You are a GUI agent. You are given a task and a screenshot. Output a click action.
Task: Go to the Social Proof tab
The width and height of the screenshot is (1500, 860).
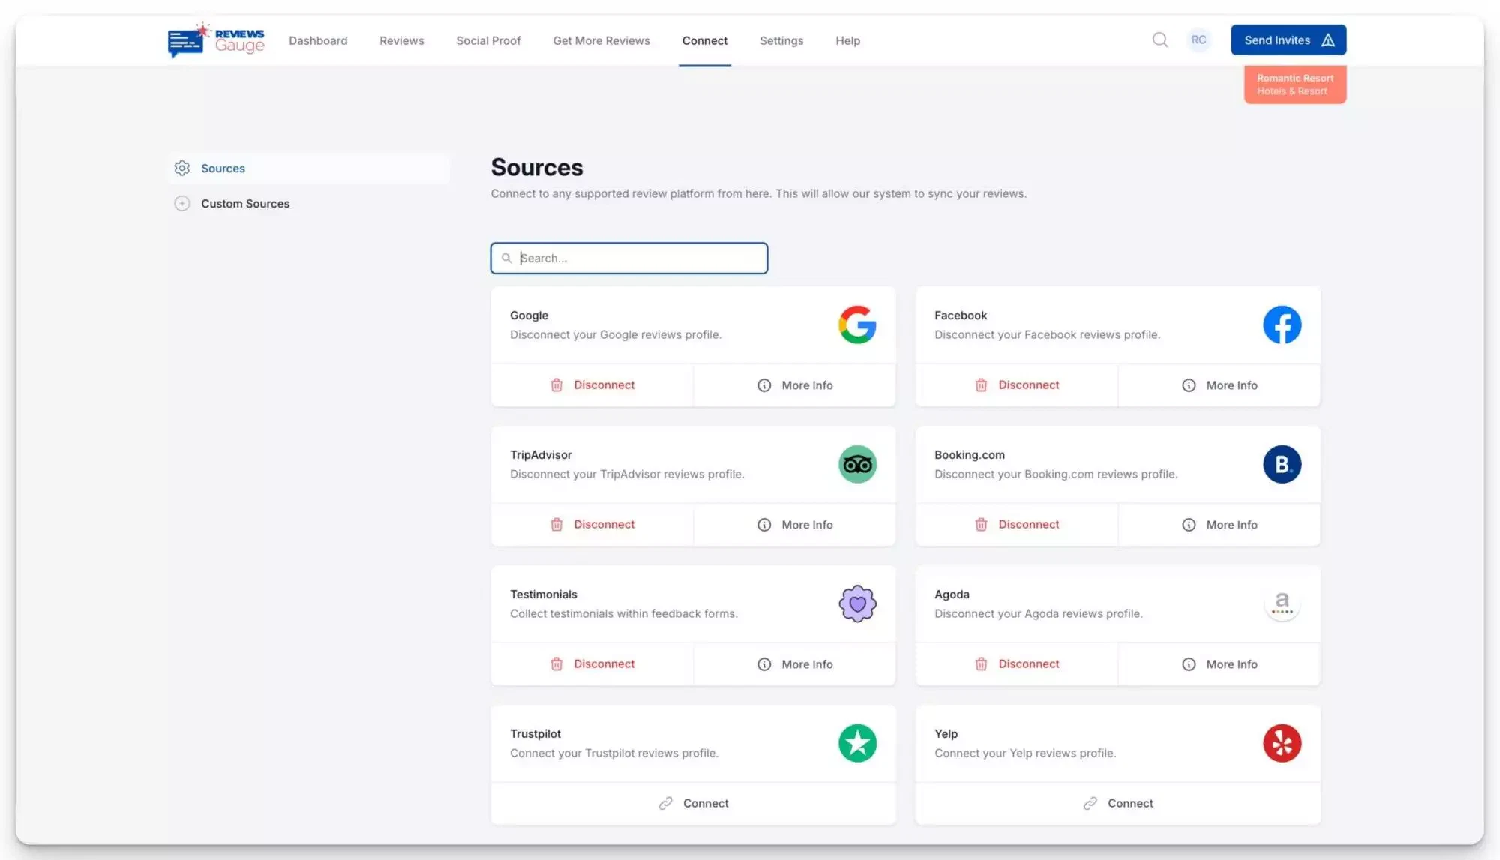click(488, 40)
